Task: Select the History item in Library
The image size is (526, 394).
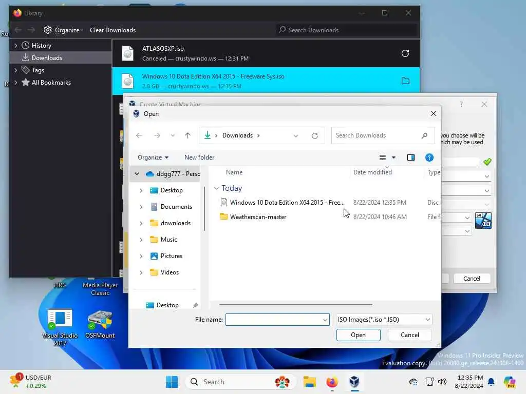Action: coord(41,46)
